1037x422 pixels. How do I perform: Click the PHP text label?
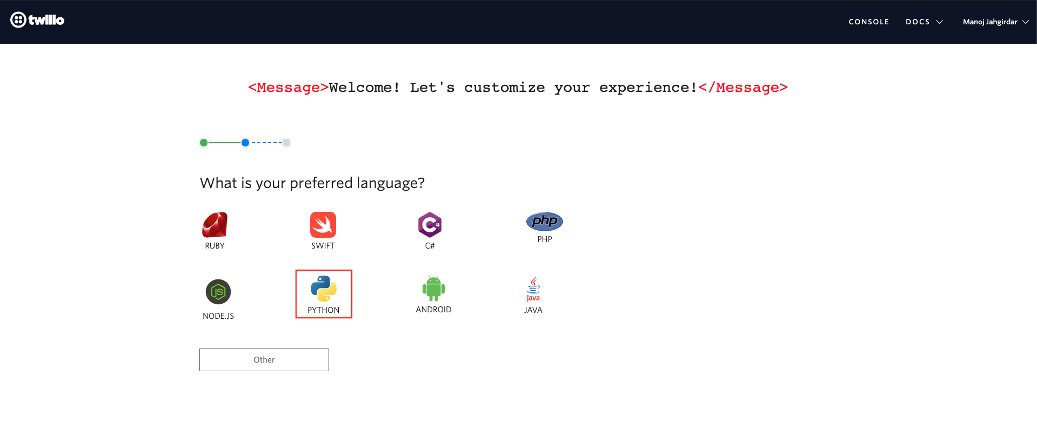545,239
